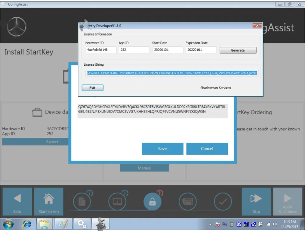The height and width of the screenshot is (231, 305).
Task: Click the network signal tray icon
Action: [x=267, y=224]
